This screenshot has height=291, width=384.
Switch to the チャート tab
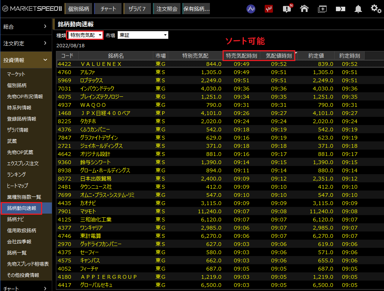pyautogui.click(x=108, y=9)
